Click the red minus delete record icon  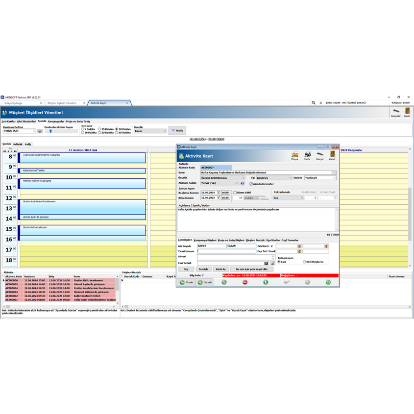click(x=245, y=282)
